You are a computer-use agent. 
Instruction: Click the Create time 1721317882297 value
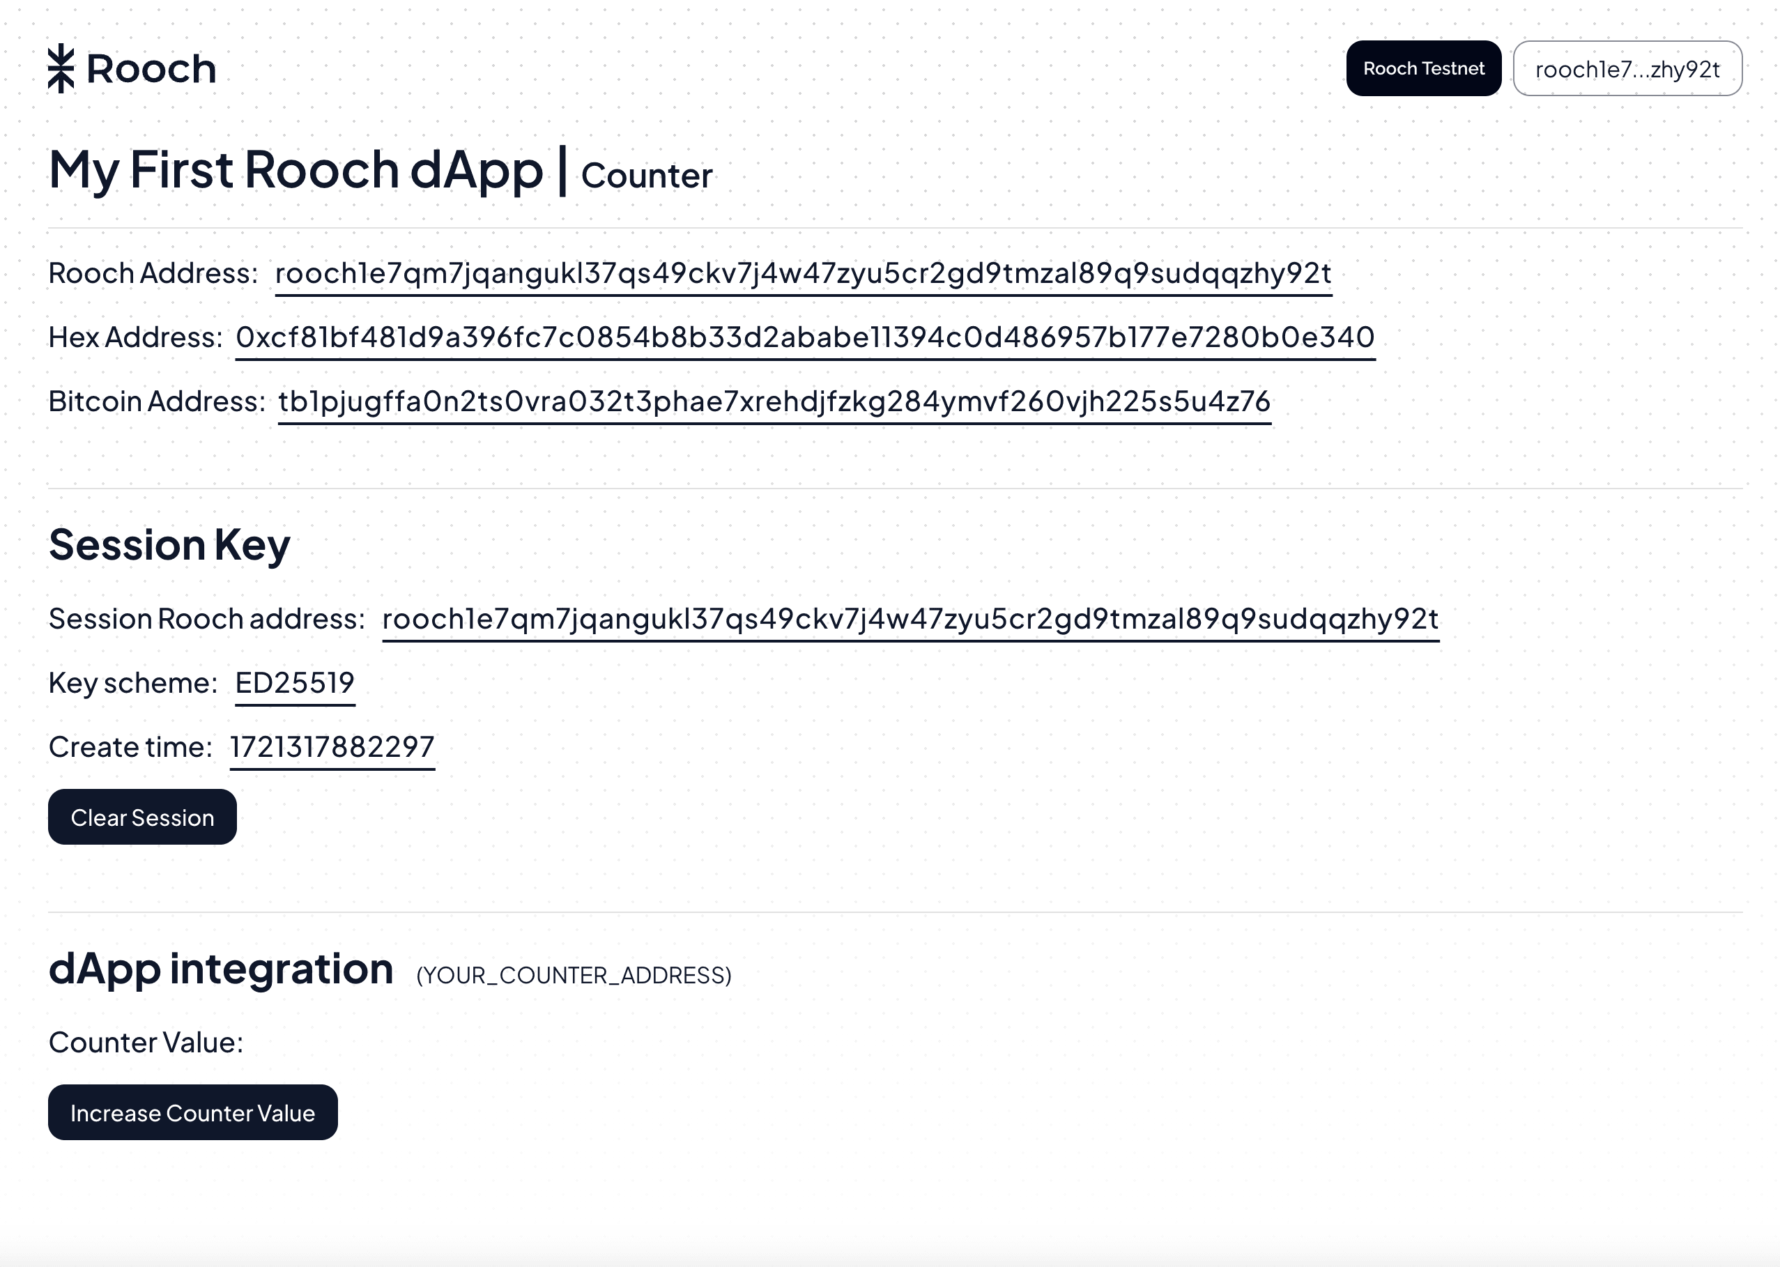[332, 747]
